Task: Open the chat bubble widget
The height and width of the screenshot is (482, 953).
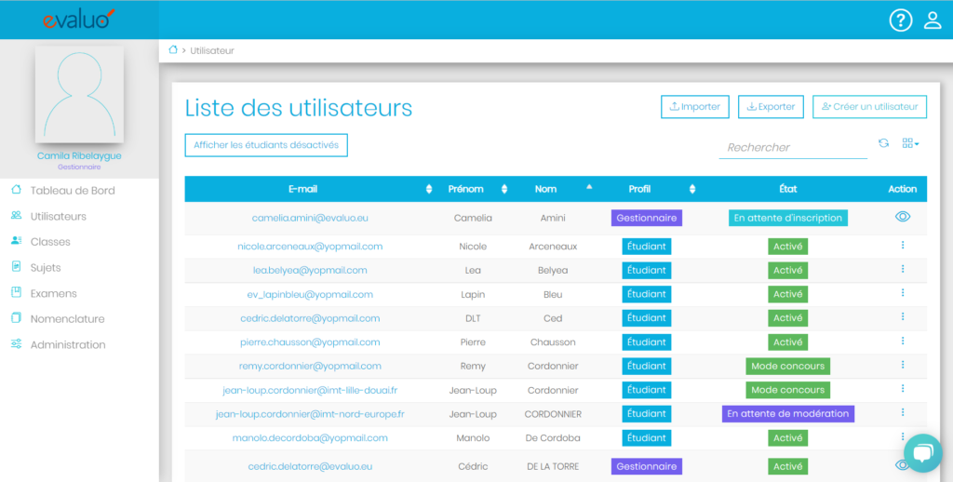Action: [x=922, y=453]
